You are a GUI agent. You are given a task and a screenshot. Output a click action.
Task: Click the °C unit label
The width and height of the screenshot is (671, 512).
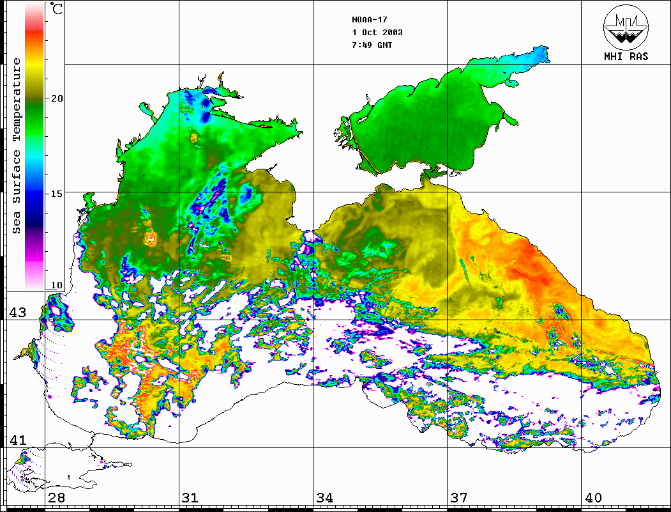pyautogui.click(x=56, y=8)
